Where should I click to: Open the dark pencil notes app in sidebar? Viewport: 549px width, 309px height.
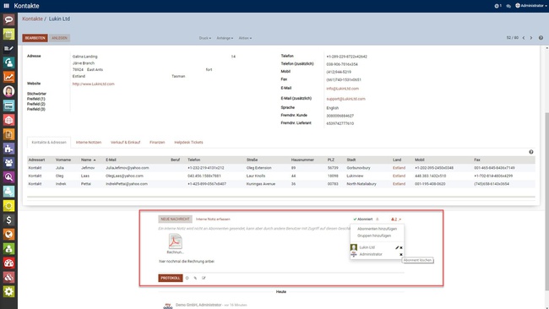8,48
